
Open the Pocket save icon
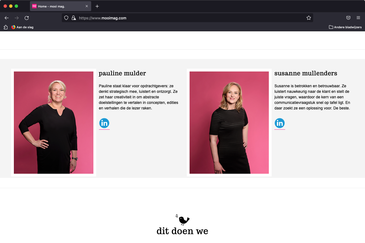coord(348,18)
